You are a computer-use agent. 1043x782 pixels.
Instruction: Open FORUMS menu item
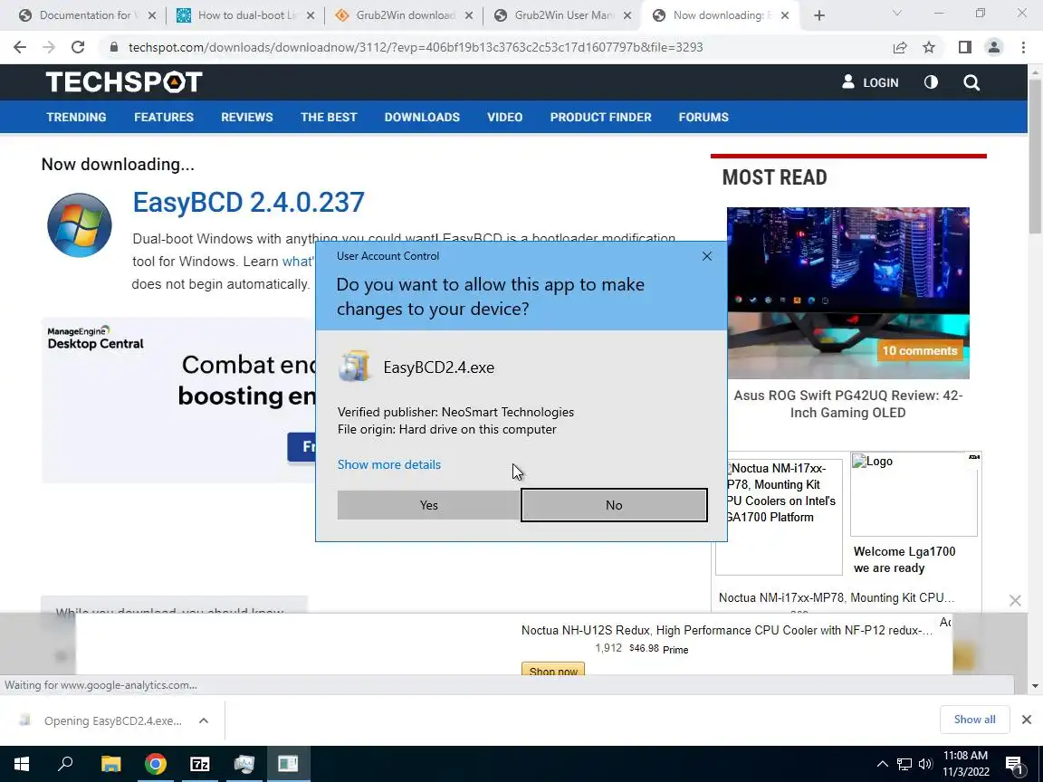[x=703, y=117]
